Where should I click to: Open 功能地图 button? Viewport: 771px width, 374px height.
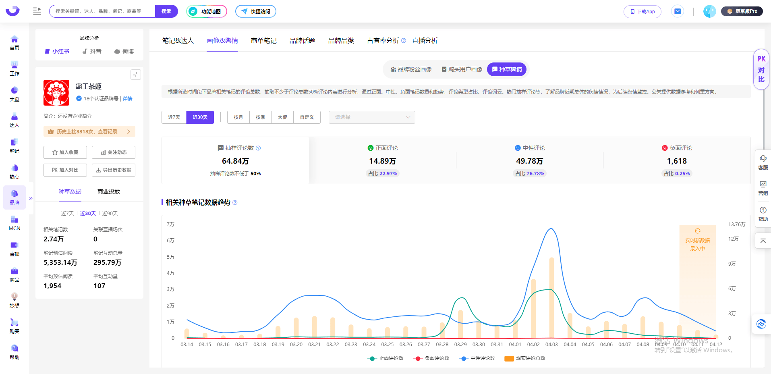[207, 11]
